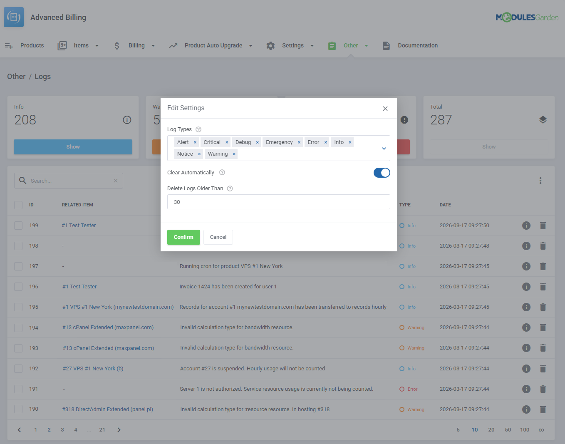Click the Delete Logs Older Than input field
This screenshot has height=444, width=565.
tap(279, 202)
